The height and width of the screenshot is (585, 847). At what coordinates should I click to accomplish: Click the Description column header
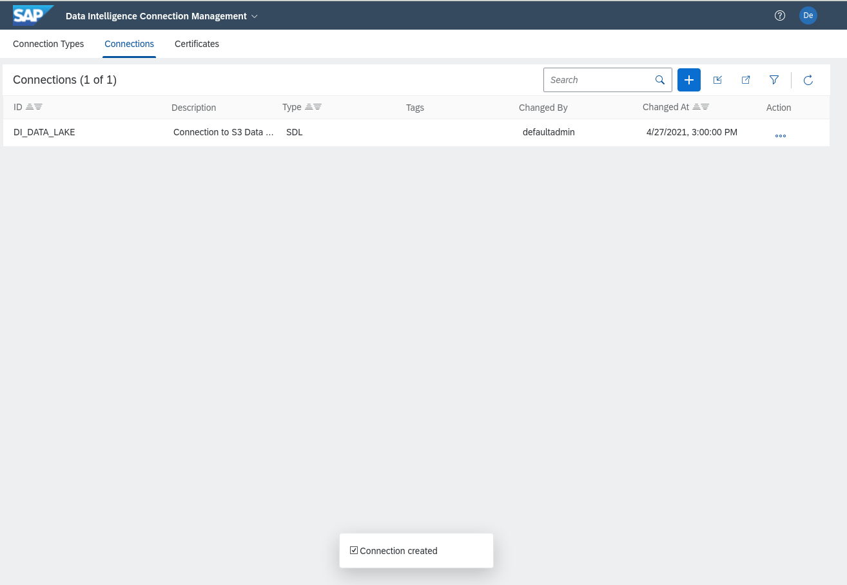[x=193, y=108]
